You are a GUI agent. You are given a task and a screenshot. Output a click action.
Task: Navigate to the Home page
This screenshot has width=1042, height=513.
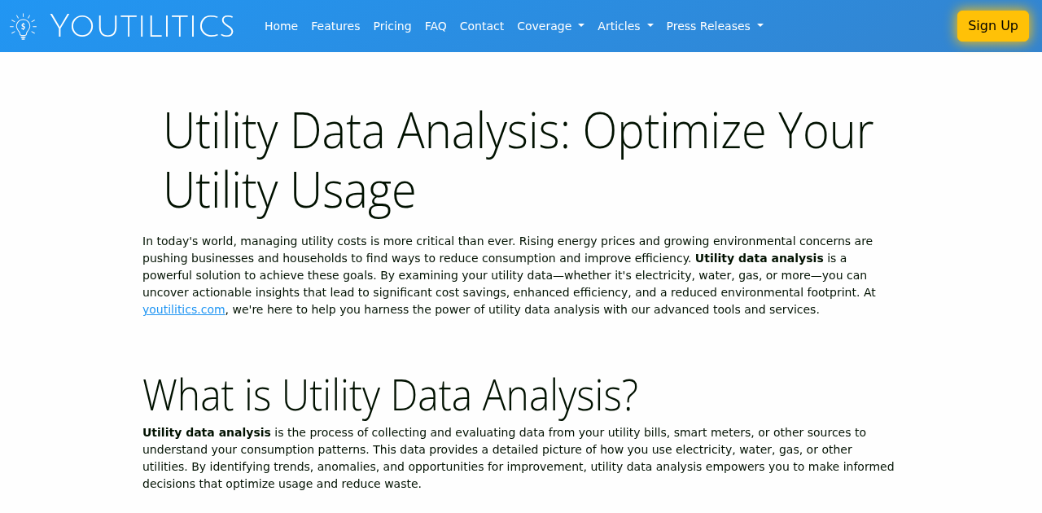tap(281, 25)
